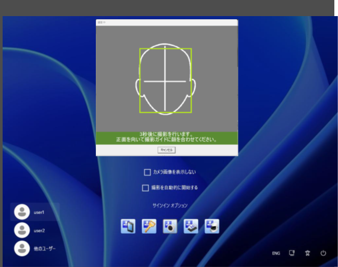
Task: Click the capture dialog title bar
Action: [x=167, y=22]
